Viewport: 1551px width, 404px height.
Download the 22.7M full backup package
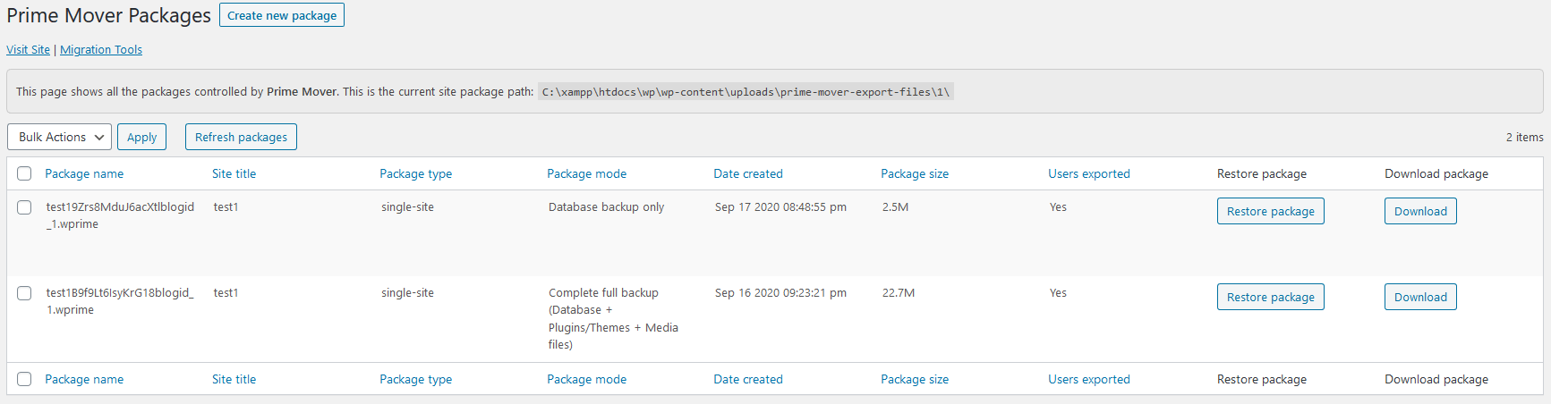(x=1420, y=297)
